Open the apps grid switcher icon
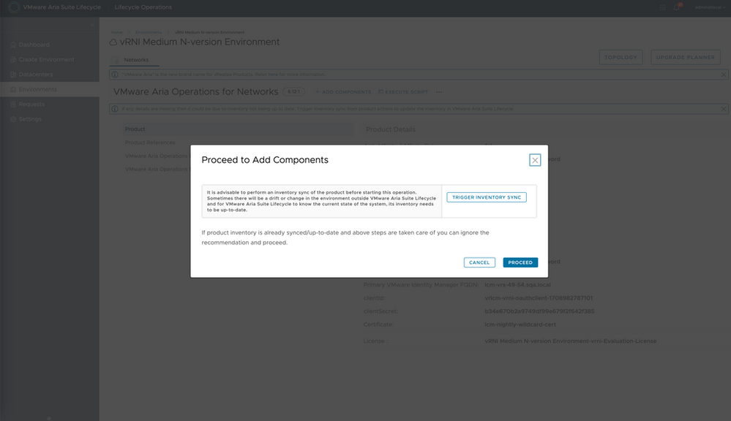The image size is (731, 421). point(662,7)
